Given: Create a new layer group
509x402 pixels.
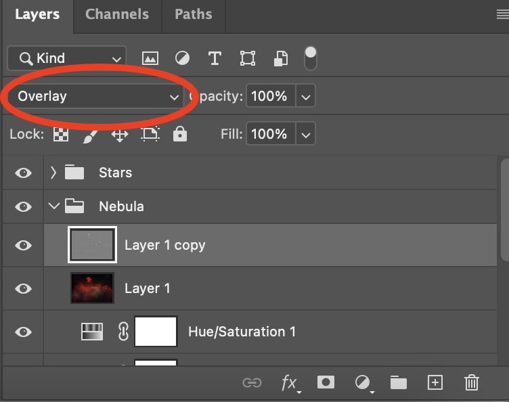Looking at the screenshot, I should 399,383.
